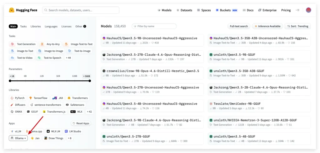Click the Full-text search button

[239, 26]
